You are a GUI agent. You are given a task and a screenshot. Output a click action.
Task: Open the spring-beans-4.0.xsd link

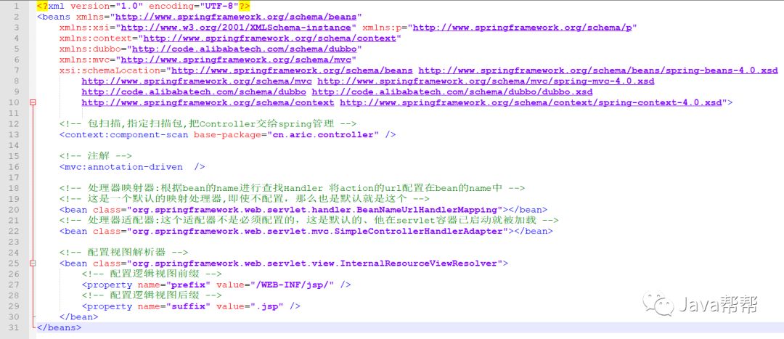598,70
